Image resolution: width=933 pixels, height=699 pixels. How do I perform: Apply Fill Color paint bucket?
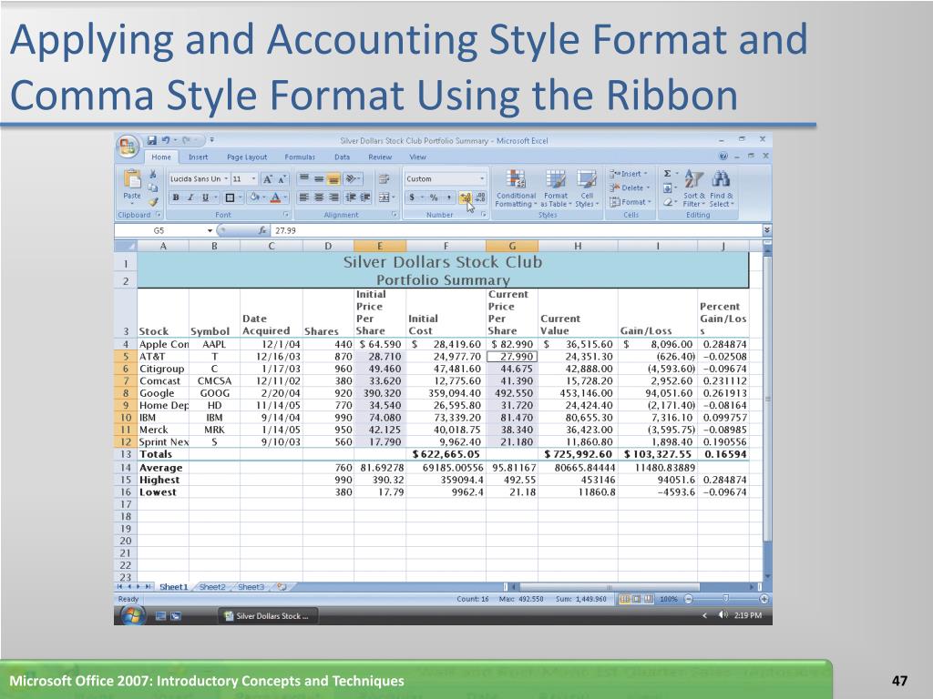[254, 198]
